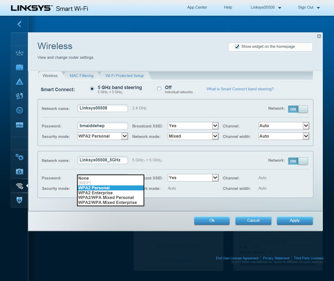This screenshot has width=334, height=281.
Task: Switch to Wireless tab
Action: [50, 76]
